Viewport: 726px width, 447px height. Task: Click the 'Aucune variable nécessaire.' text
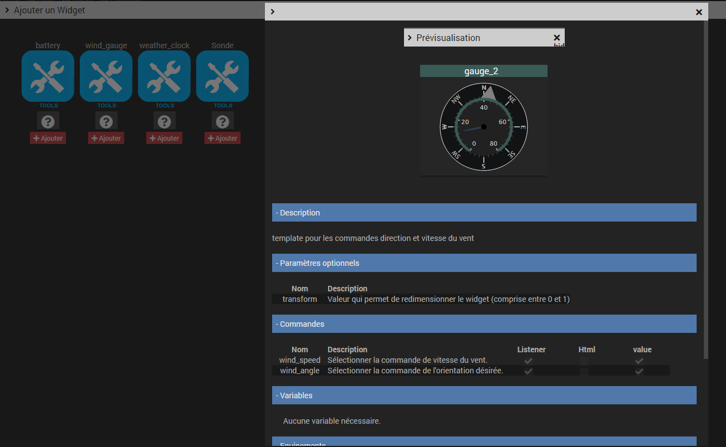(332, 421)
